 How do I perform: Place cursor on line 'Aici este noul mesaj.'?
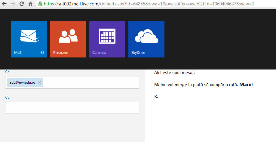174,73
